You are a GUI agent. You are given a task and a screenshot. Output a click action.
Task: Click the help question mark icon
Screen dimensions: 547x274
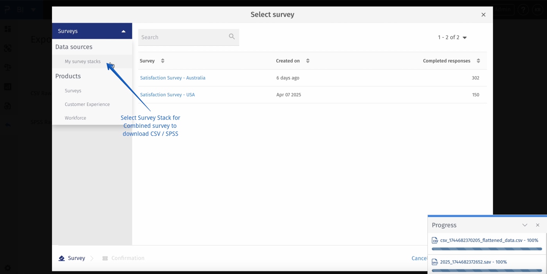click(523, 9)
